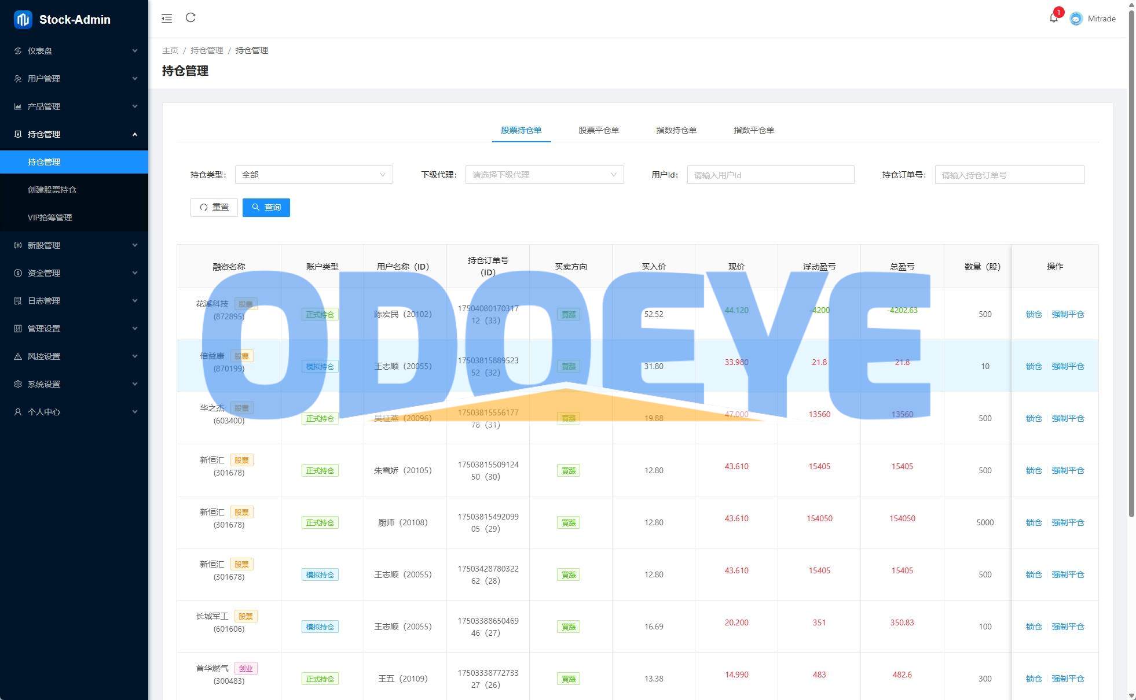Click the 仪表盘 dashboard sidebar icon

pyautogui.click(x=18, y=51)
